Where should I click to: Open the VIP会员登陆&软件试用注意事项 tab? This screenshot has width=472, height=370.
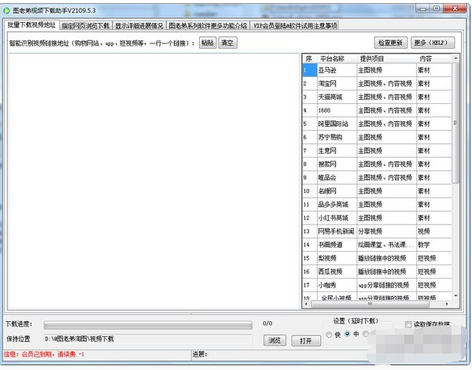295,26
